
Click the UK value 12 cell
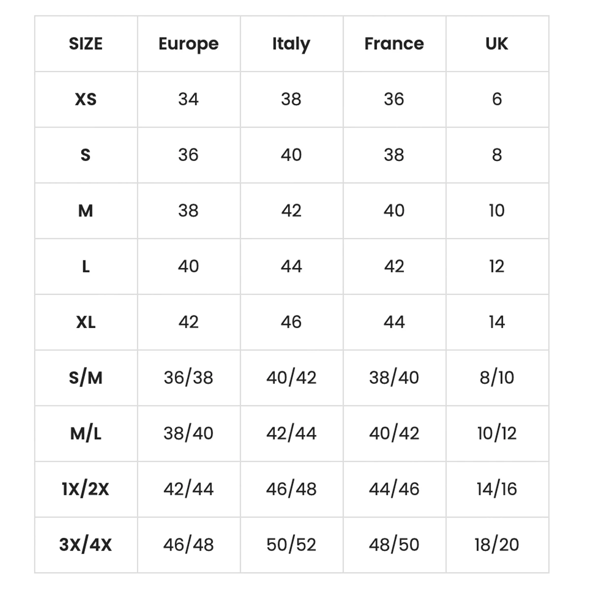point(497,266)
